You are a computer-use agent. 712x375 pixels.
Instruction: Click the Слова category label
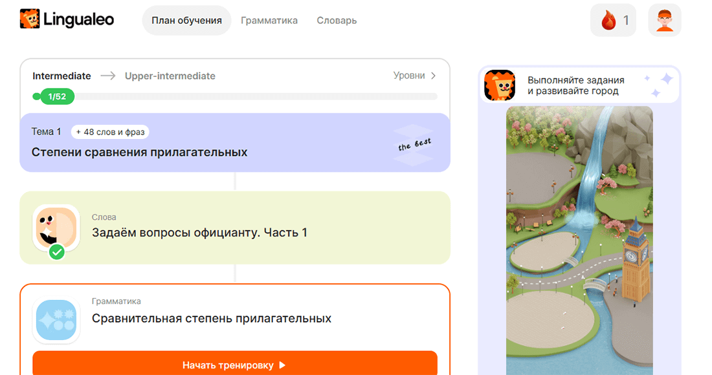click(x=104, y=217)
